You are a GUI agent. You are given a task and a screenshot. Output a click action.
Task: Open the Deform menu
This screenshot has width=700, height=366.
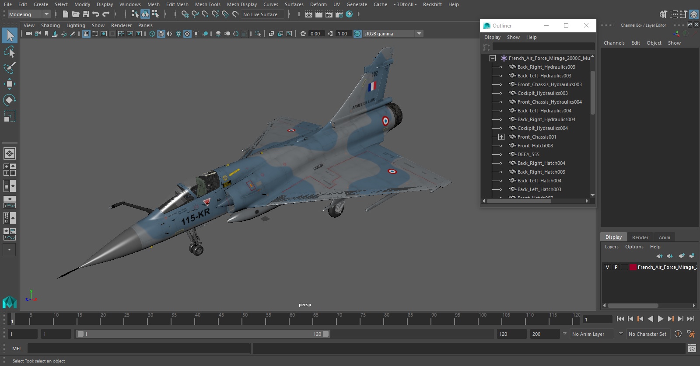(318, 4)
